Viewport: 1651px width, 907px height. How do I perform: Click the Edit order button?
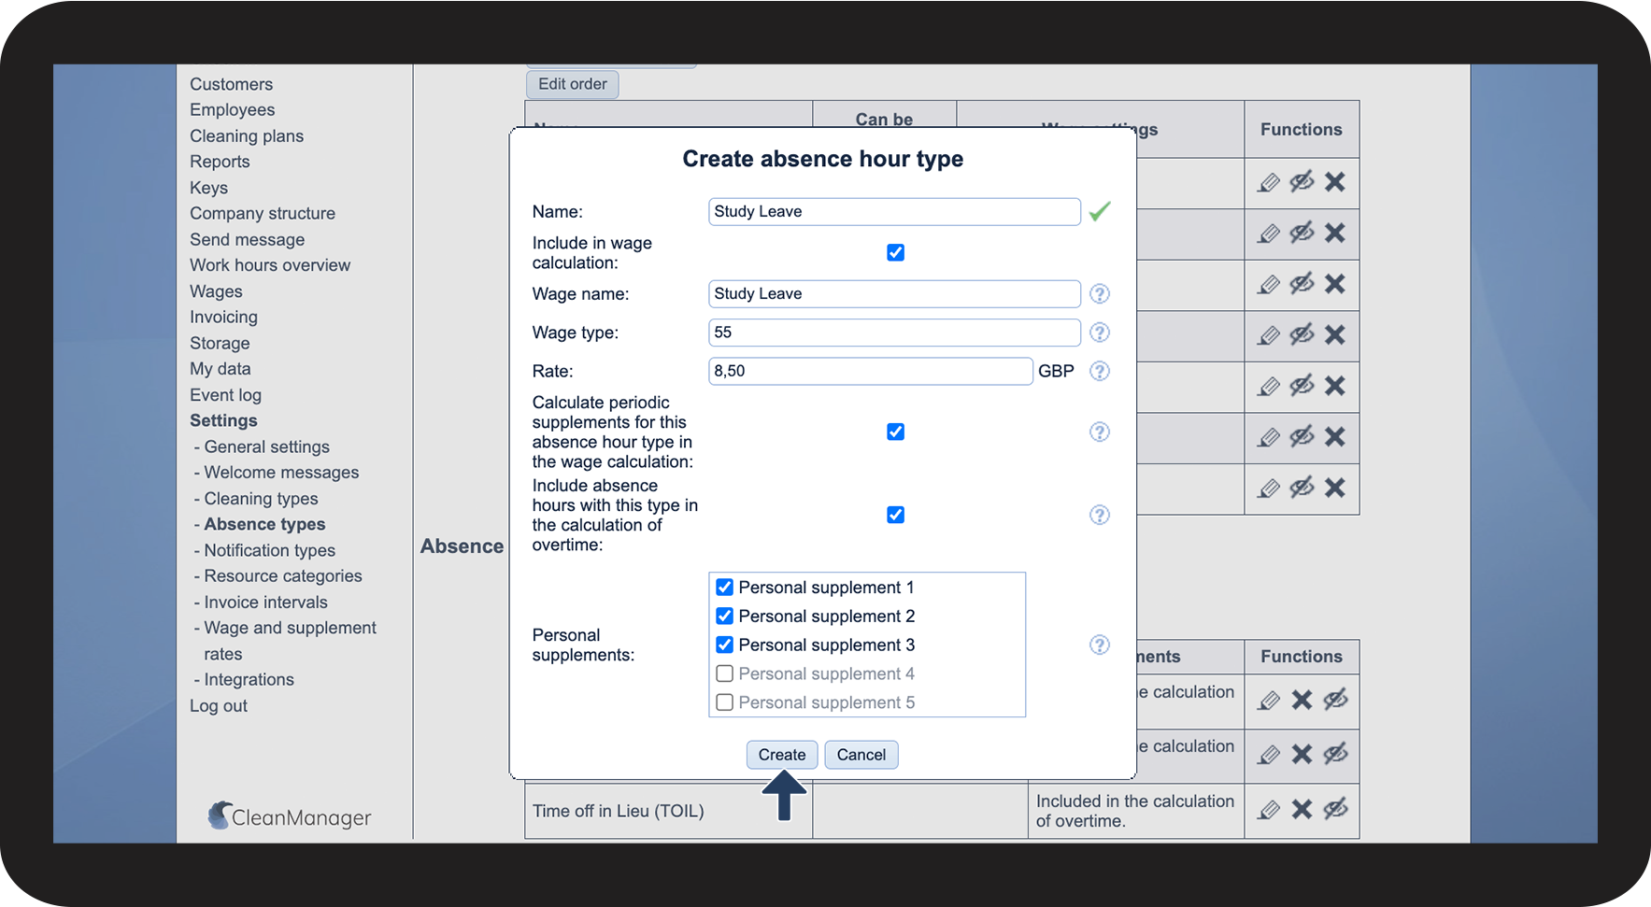point(572,85)
